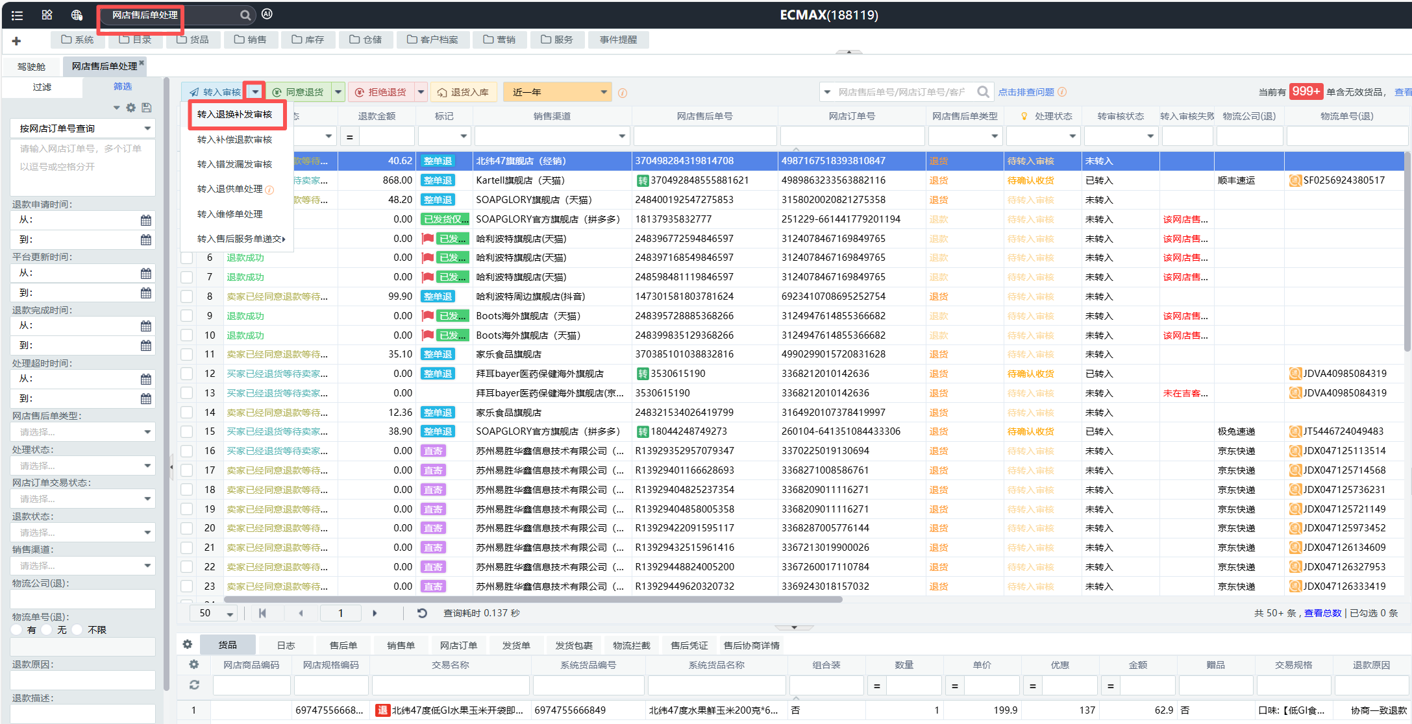Click the 退货入库 button
This screenshot has width=1412, height=724.
click(x=464, y=92)
